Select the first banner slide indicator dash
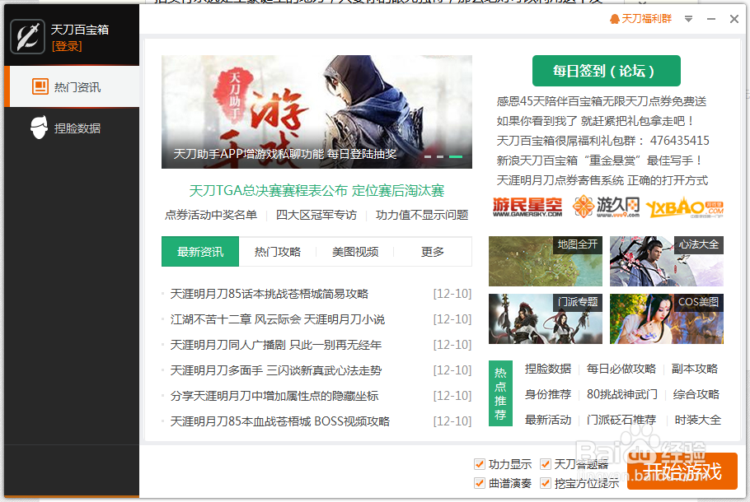This screenshot has height=502, width=750. pyautogui.click(x=428, y=156)
